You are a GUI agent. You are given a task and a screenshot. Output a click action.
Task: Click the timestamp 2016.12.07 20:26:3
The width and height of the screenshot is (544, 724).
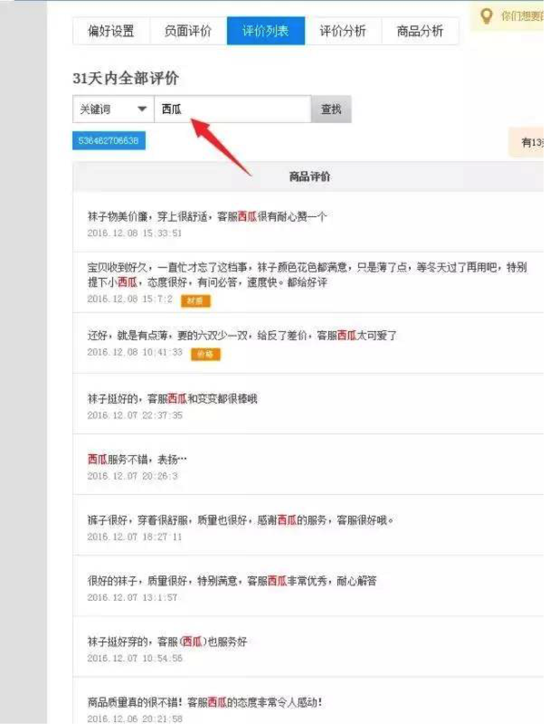[x=132, y=476]
